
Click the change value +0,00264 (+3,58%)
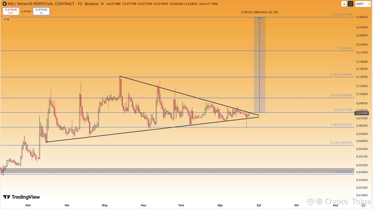click(x=183, y=4)
